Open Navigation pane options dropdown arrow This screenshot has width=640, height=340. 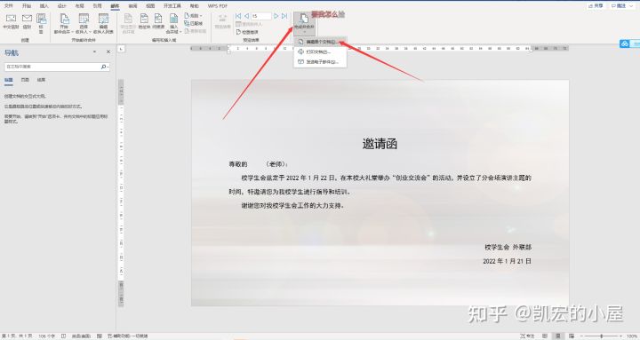pos(95,51)
